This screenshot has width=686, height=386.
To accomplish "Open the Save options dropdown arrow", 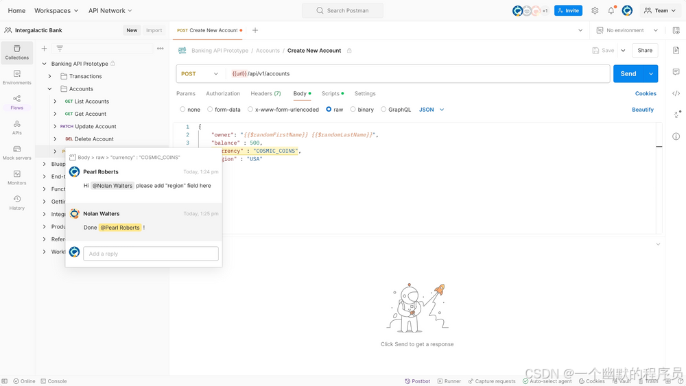I will pyautogui.click(x=623, y=51).
